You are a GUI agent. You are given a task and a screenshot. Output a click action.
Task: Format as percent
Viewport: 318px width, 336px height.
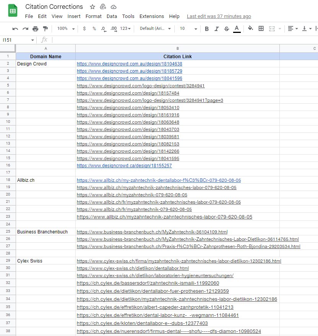coord(94,28)
